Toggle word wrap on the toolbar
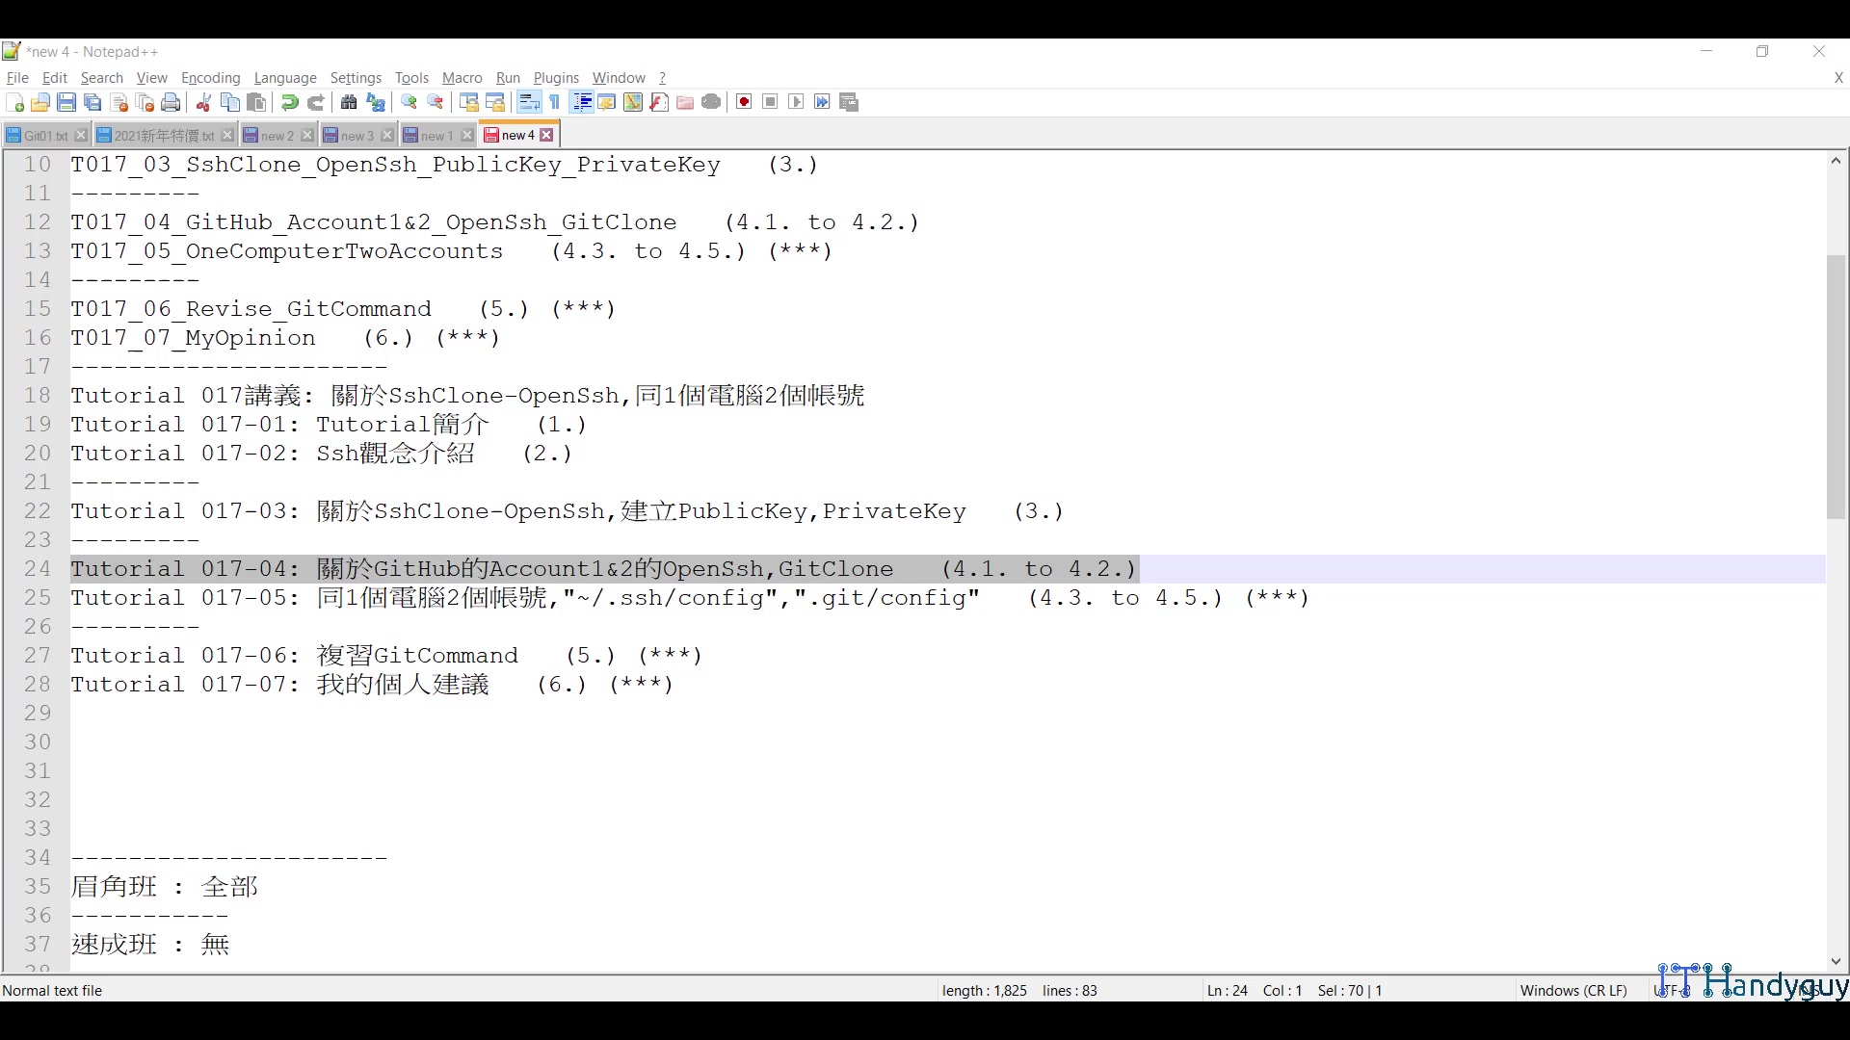Screen dimensions: 1850x1040 pyautogui.click(x=529, y=102)
